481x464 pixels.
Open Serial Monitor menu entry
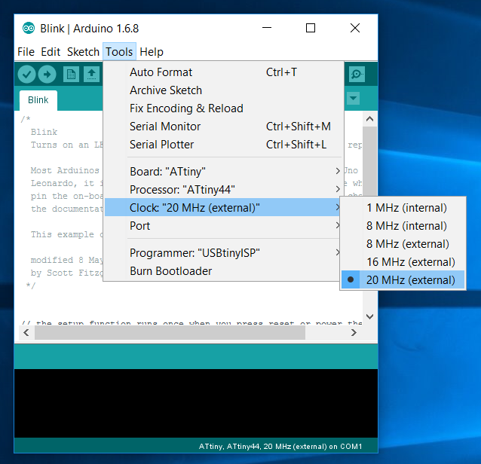[224, 127]
